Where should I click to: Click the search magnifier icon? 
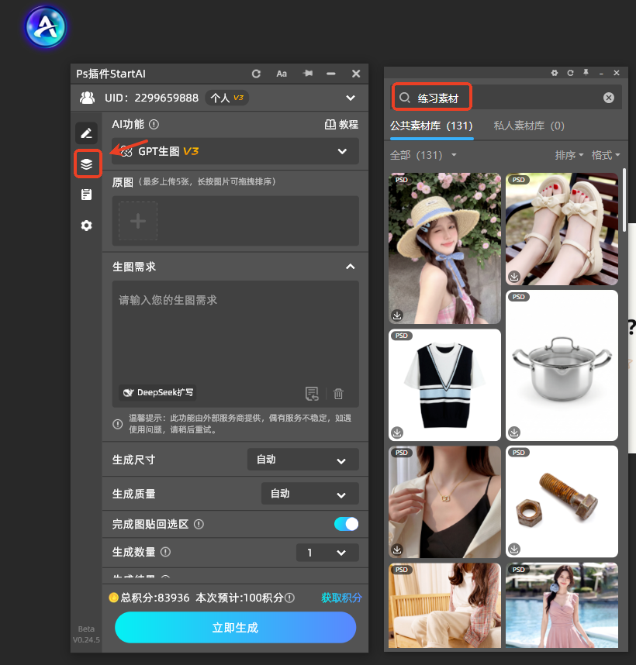pyautogui.click(x=405, y=98)
